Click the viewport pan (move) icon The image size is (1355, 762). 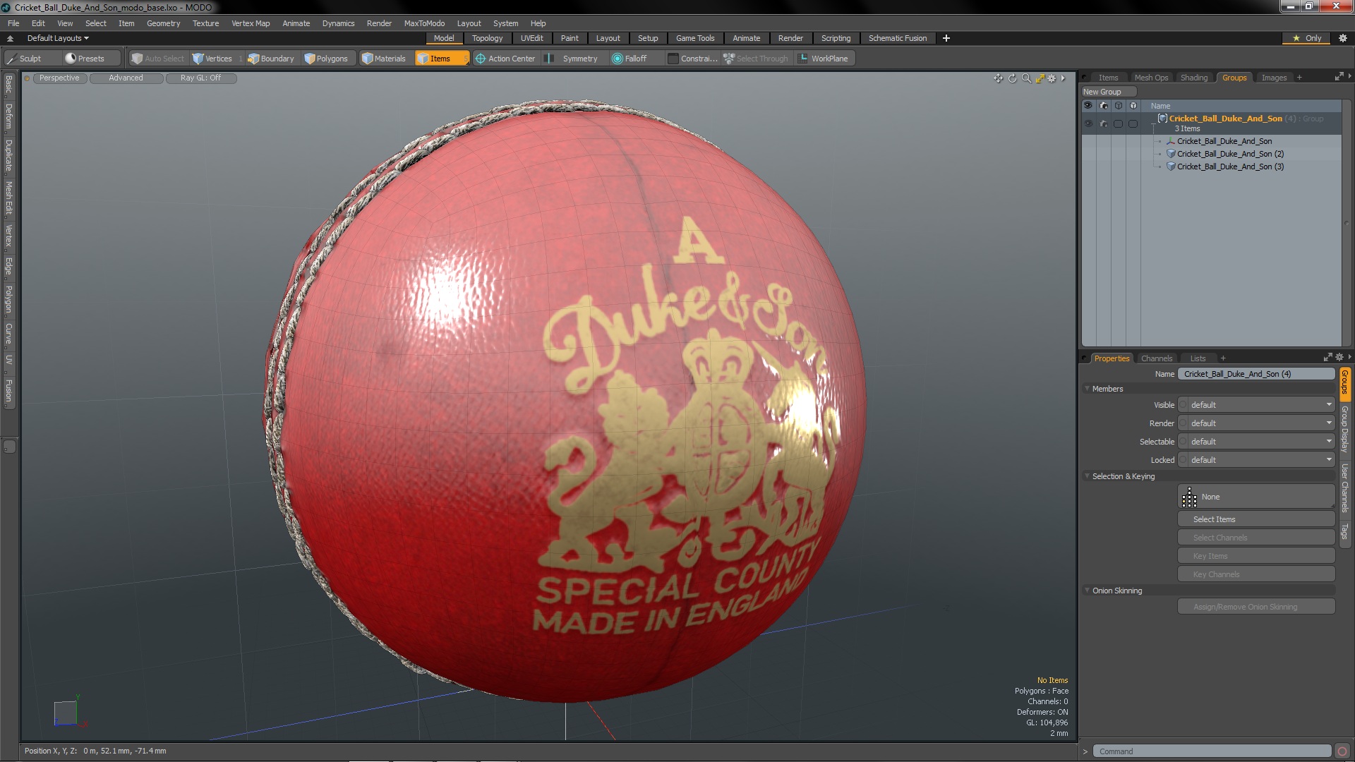tap(998, 78)
